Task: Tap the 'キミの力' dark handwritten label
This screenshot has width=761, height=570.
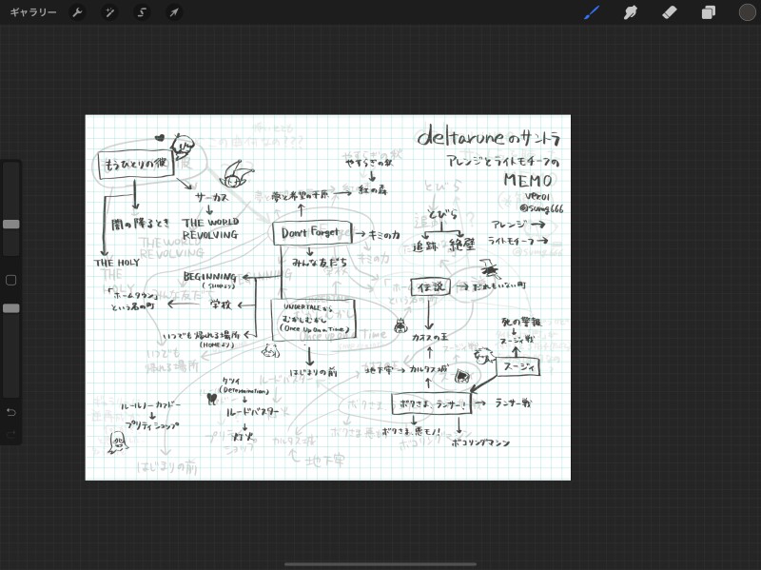Action: (x=384, y=235)
